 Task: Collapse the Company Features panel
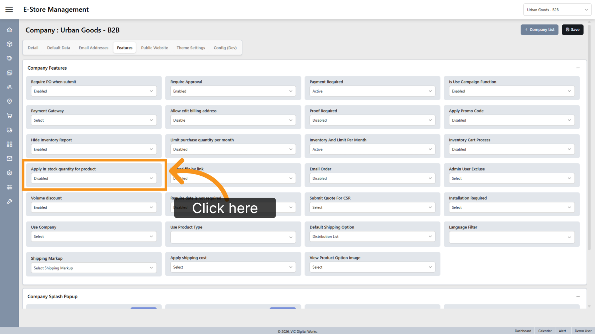coord(578,68)
